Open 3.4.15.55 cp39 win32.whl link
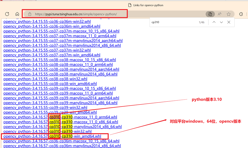 (x=45, y=107)
